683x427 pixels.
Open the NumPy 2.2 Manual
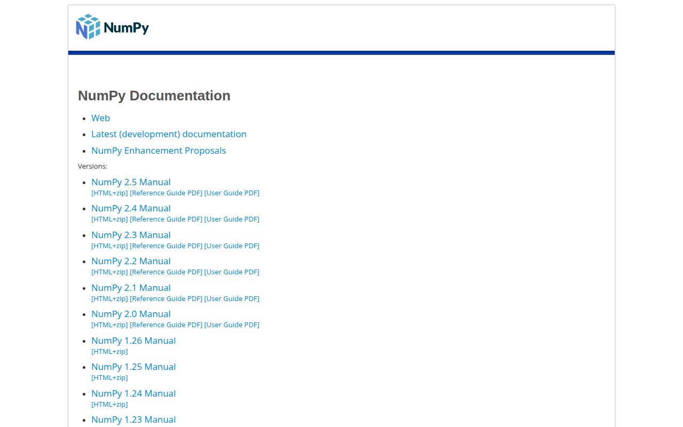(x=131, y=261)
